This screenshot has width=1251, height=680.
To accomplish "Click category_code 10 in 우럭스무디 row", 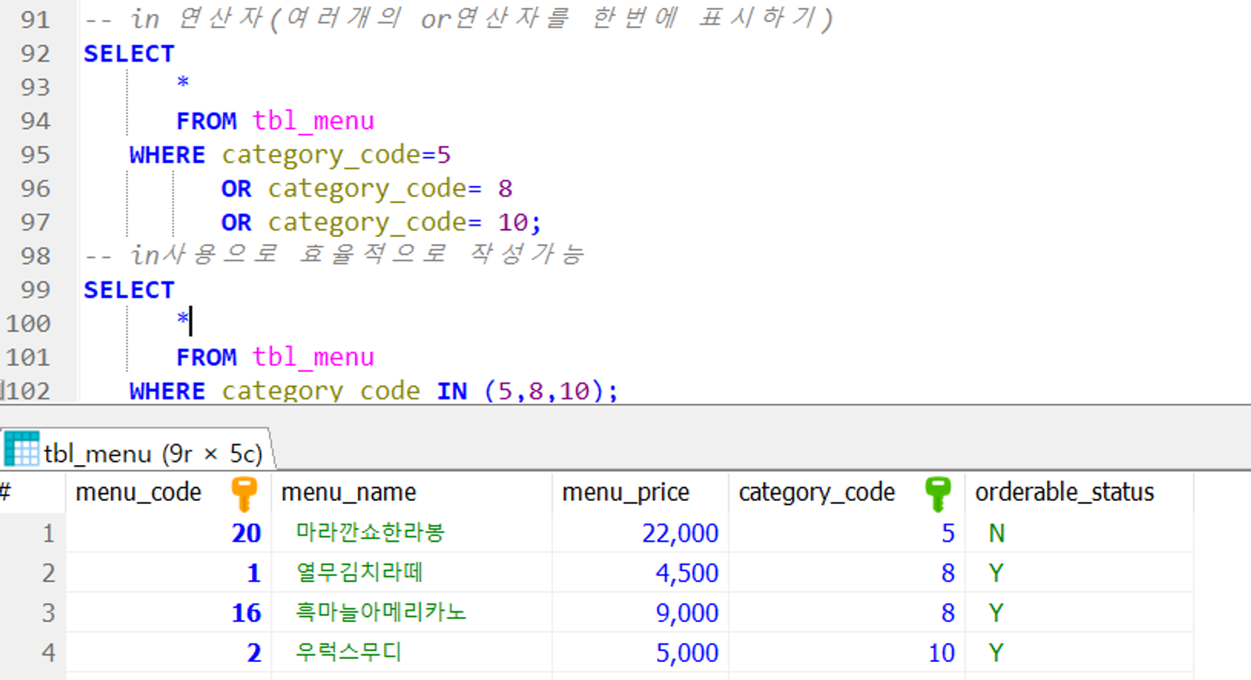I will coord(941,653).
